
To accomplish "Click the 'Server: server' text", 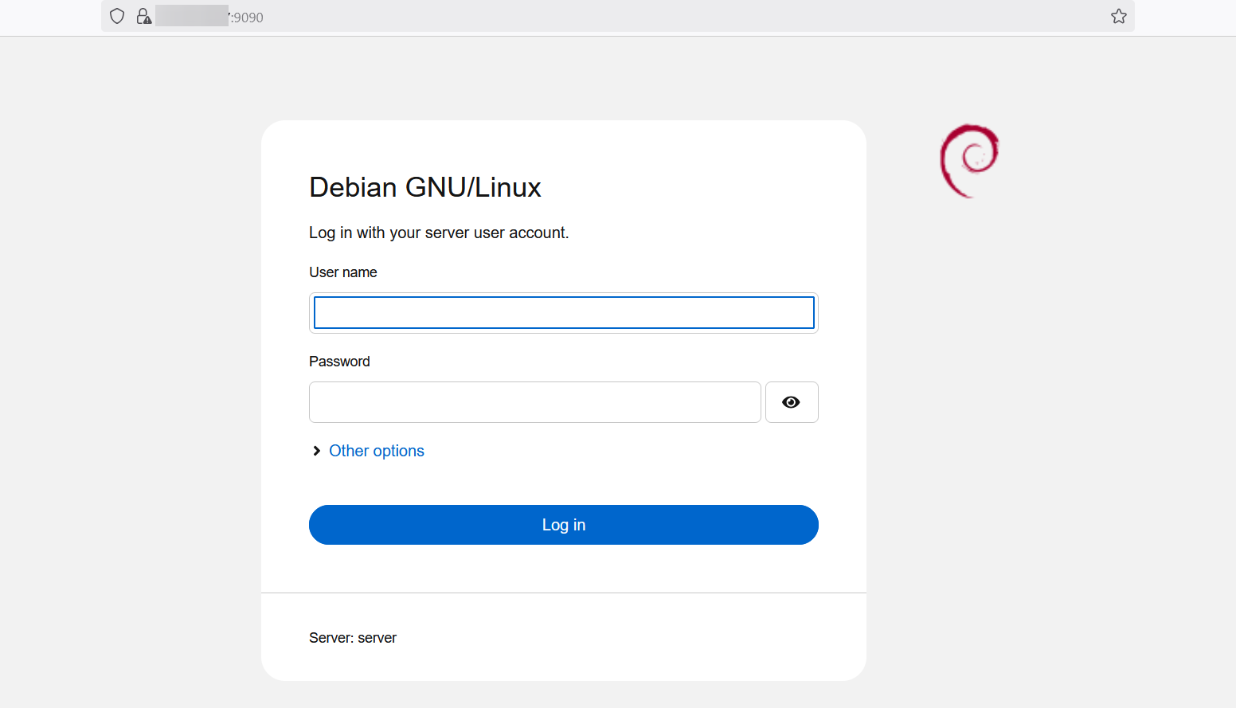I will coord(353,638).
